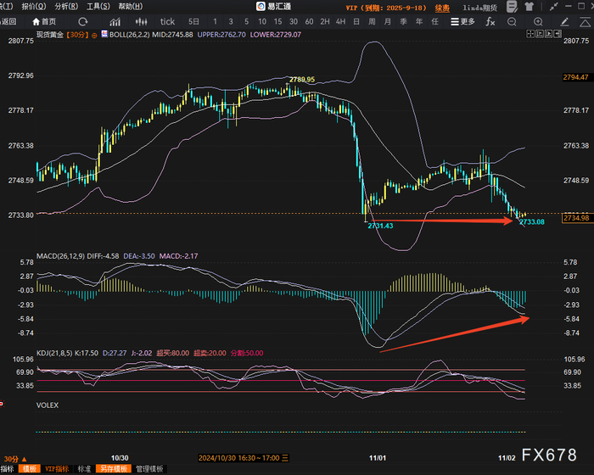Open the 帮助(H) menu
The image size is (594, 475).
(130, 6)
